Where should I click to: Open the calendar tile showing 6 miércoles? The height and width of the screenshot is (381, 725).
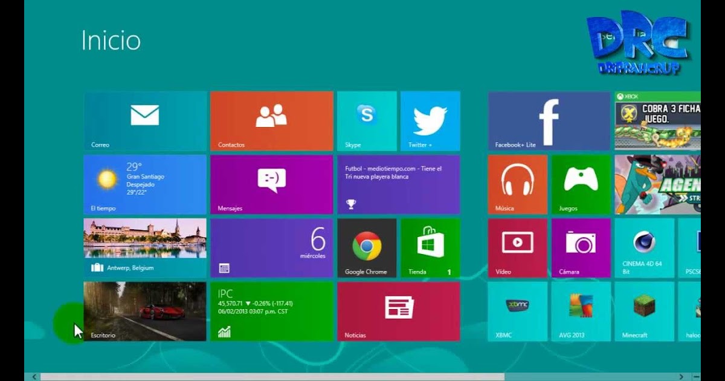click(x=272, y=248)
